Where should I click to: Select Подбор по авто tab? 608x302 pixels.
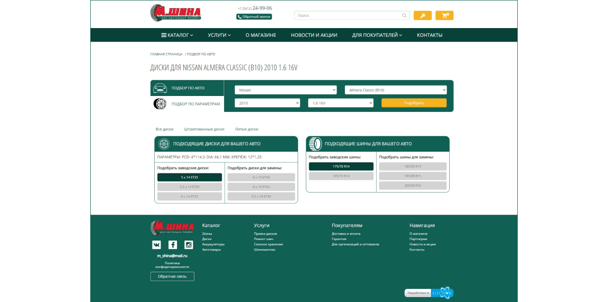pyautogui.click(x=187, y=88)
